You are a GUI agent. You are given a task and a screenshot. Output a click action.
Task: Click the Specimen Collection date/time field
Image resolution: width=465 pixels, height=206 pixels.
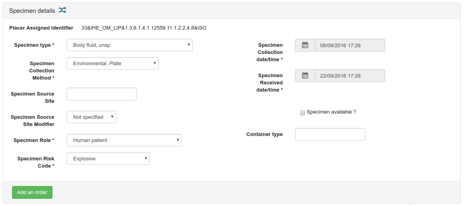pyautogui.click(x=350, y=45)
